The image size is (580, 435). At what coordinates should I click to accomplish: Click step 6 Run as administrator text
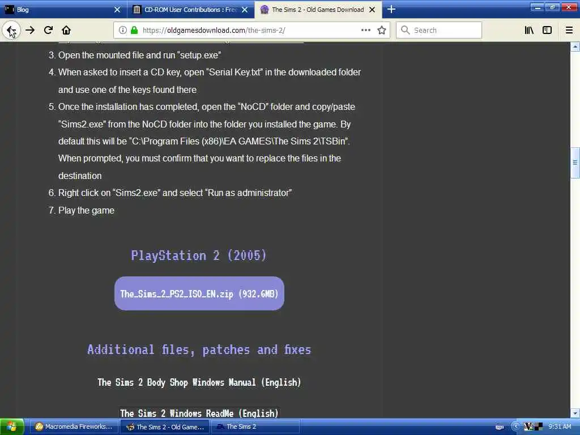175,193
